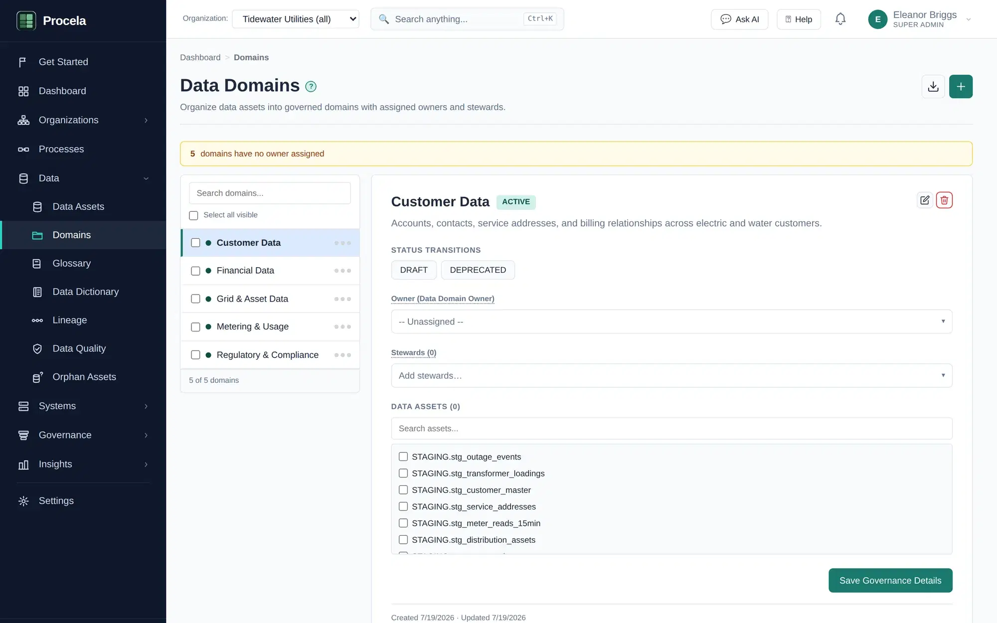Select Financial Data domain row
This screenshot has width=997, height=623.
coord(270,271)
